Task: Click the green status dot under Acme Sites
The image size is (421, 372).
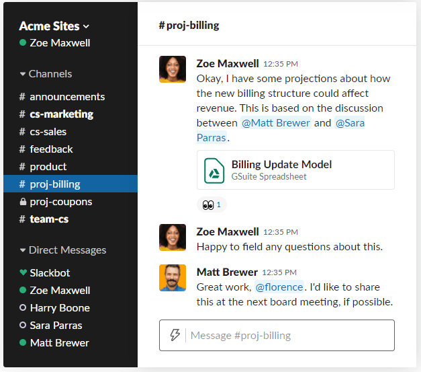Action: 23,42
